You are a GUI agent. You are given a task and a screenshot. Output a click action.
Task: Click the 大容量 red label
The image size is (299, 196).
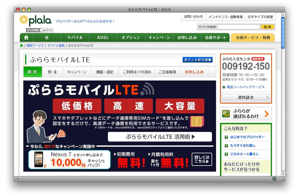pos(180,106)
